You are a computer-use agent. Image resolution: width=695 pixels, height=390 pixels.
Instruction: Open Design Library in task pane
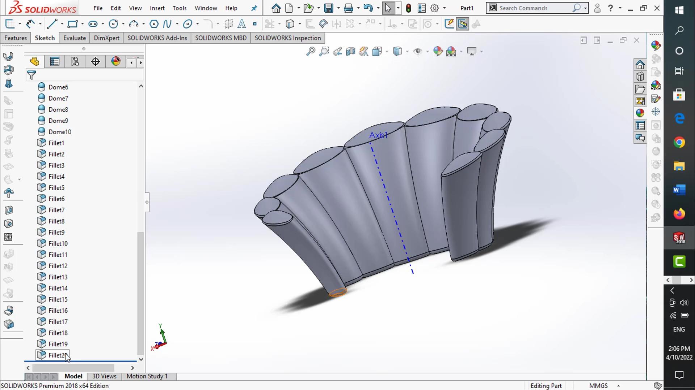[x=640, y=77]
